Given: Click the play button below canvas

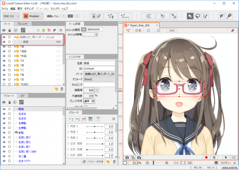Looking at the screenshot, I should click(x=225, y=157).
